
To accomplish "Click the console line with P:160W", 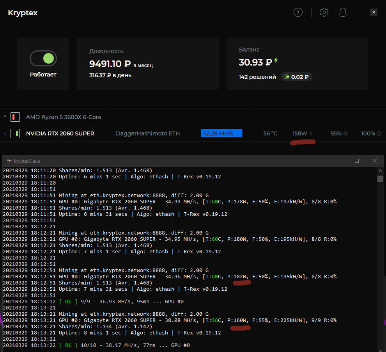I will tap(170, 320).
